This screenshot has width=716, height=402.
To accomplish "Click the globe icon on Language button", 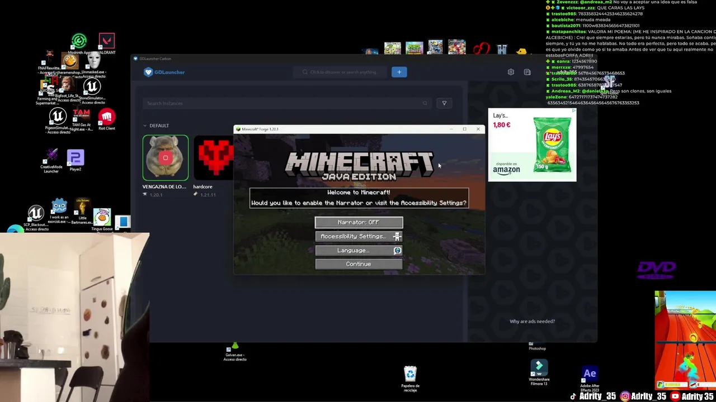I will click(x=397, y=251).
